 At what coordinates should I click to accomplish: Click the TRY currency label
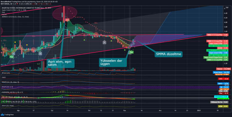pos(227,8)
